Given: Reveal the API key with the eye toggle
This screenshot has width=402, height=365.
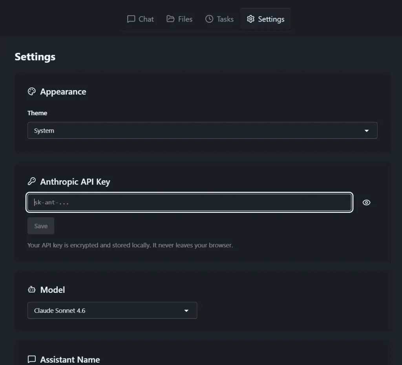Looking at the screenshot, I should pos(366,202).
